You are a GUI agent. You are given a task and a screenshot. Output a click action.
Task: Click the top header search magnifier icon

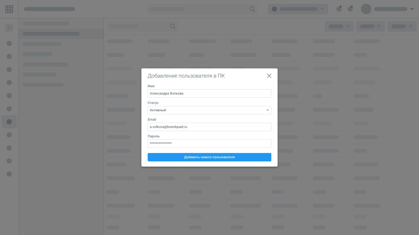[x=252, y=9]
